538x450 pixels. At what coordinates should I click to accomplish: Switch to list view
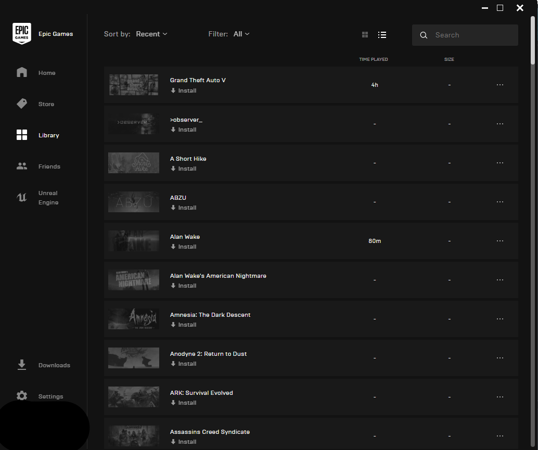[x=382, y=35]
